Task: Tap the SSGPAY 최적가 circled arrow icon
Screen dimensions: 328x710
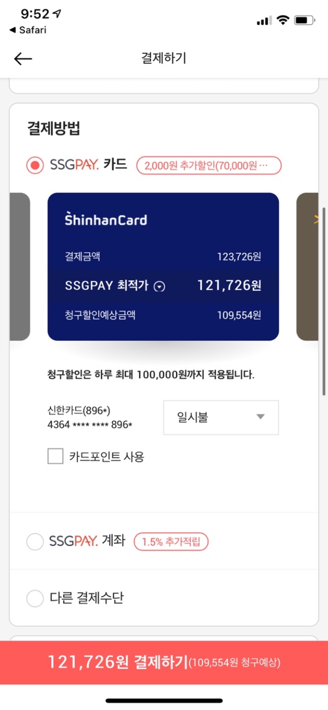Action: click(159, 287)
